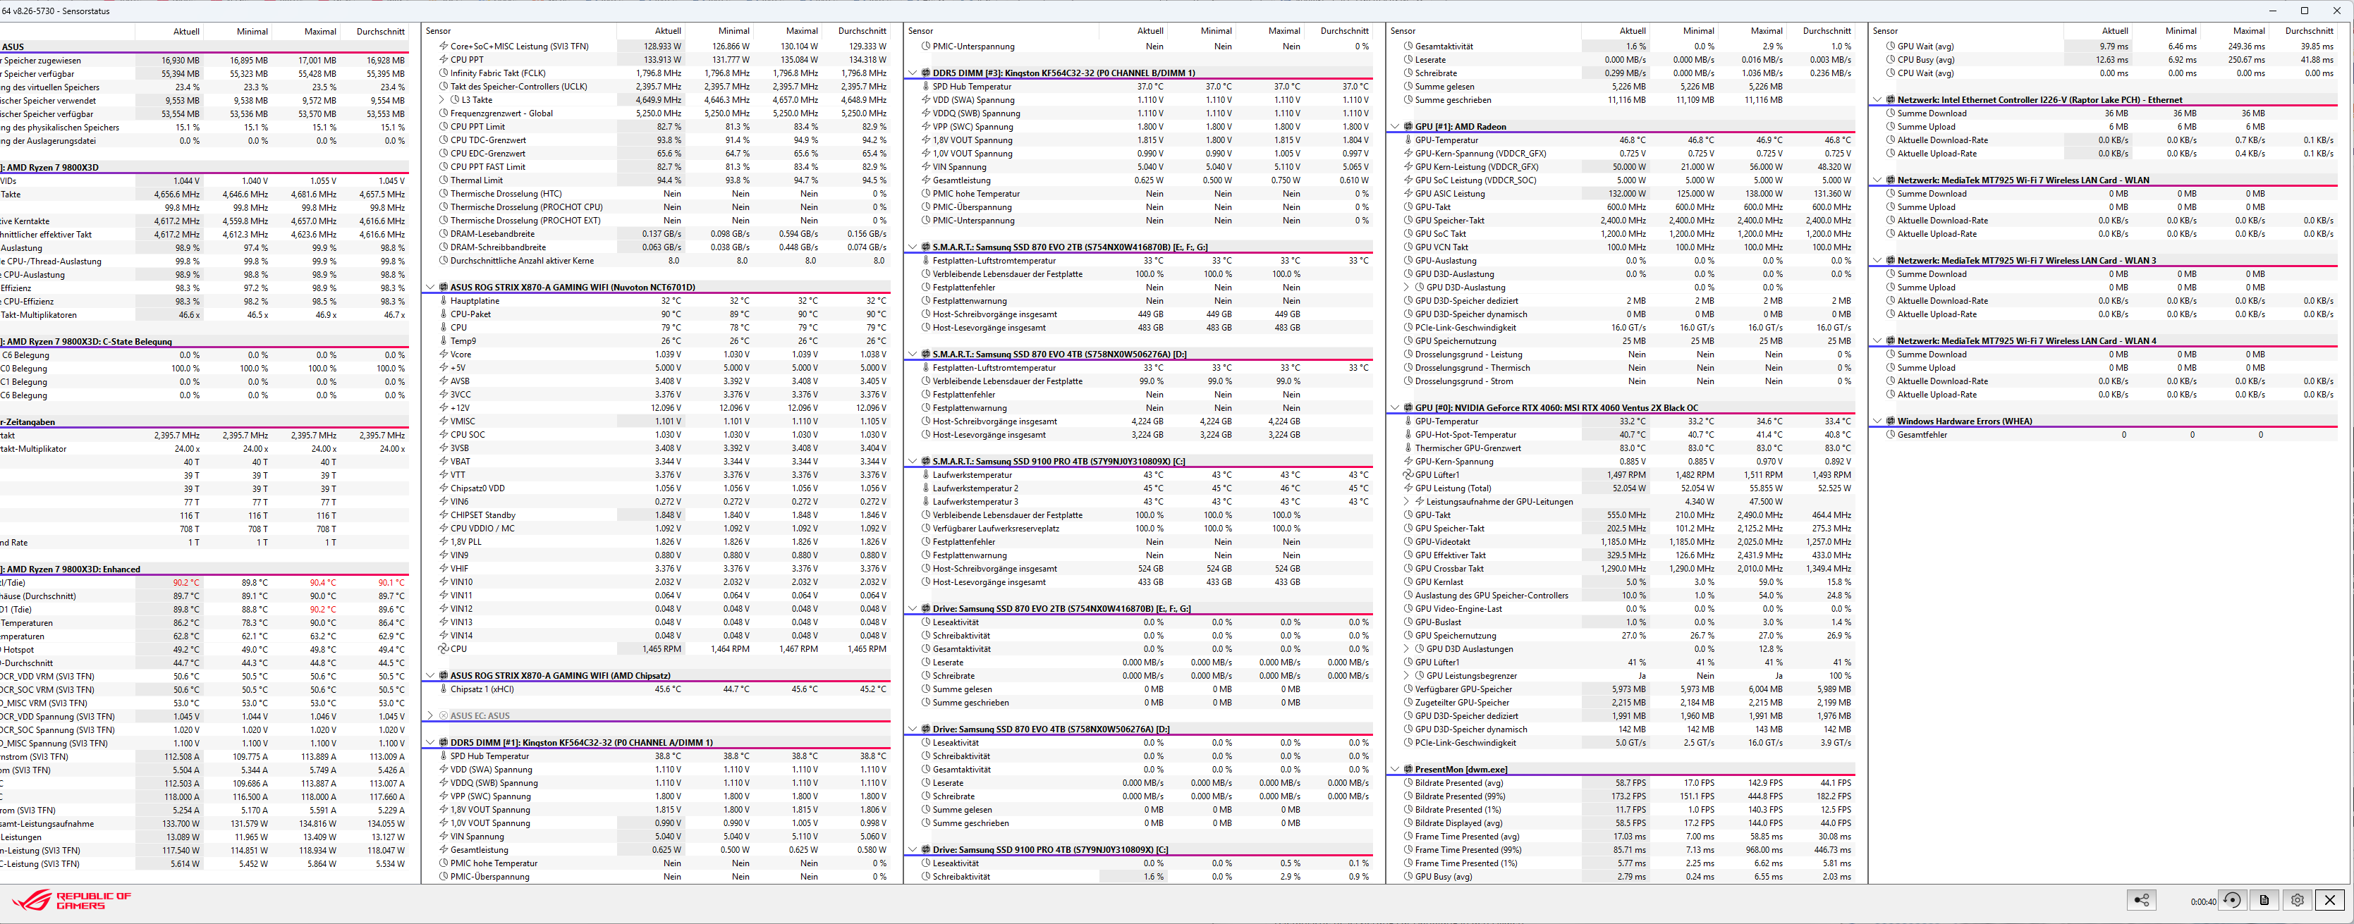The width and height of the screenshot is (2354, 924).
Task: Collapse Windows Hardware Errors (WHEA) section
Action: (x=1877, y=421)
